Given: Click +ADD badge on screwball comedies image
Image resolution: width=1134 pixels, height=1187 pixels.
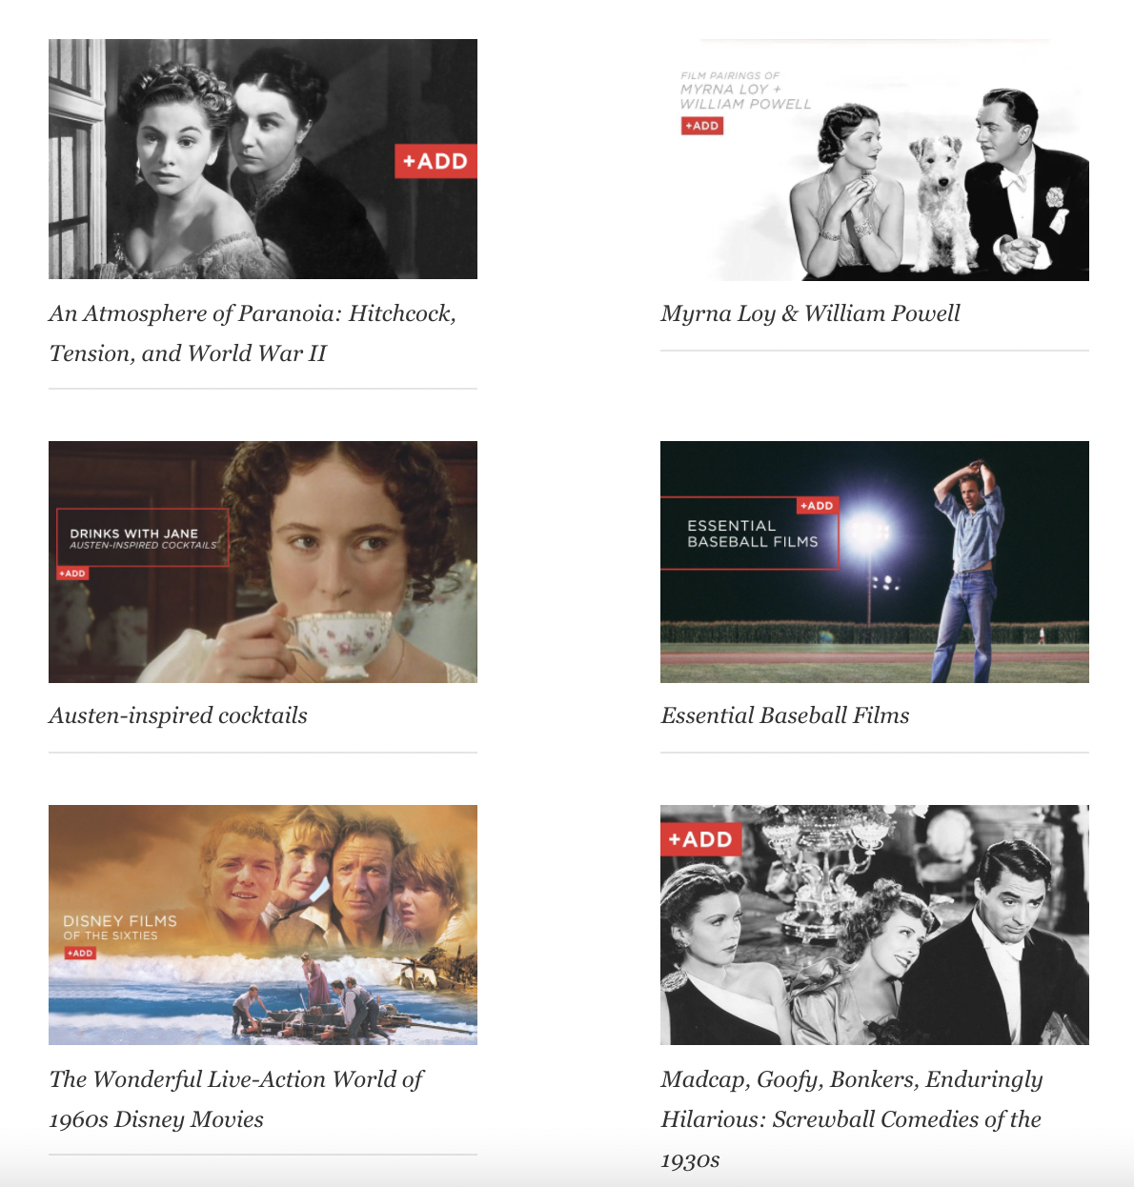Looking at the screenshot, I should [700, 839].
